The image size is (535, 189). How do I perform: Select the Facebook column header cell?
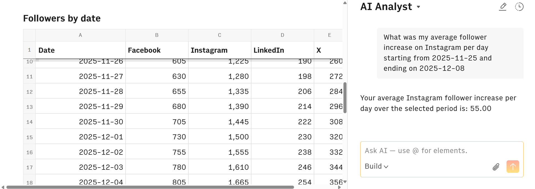click(144, 50)
